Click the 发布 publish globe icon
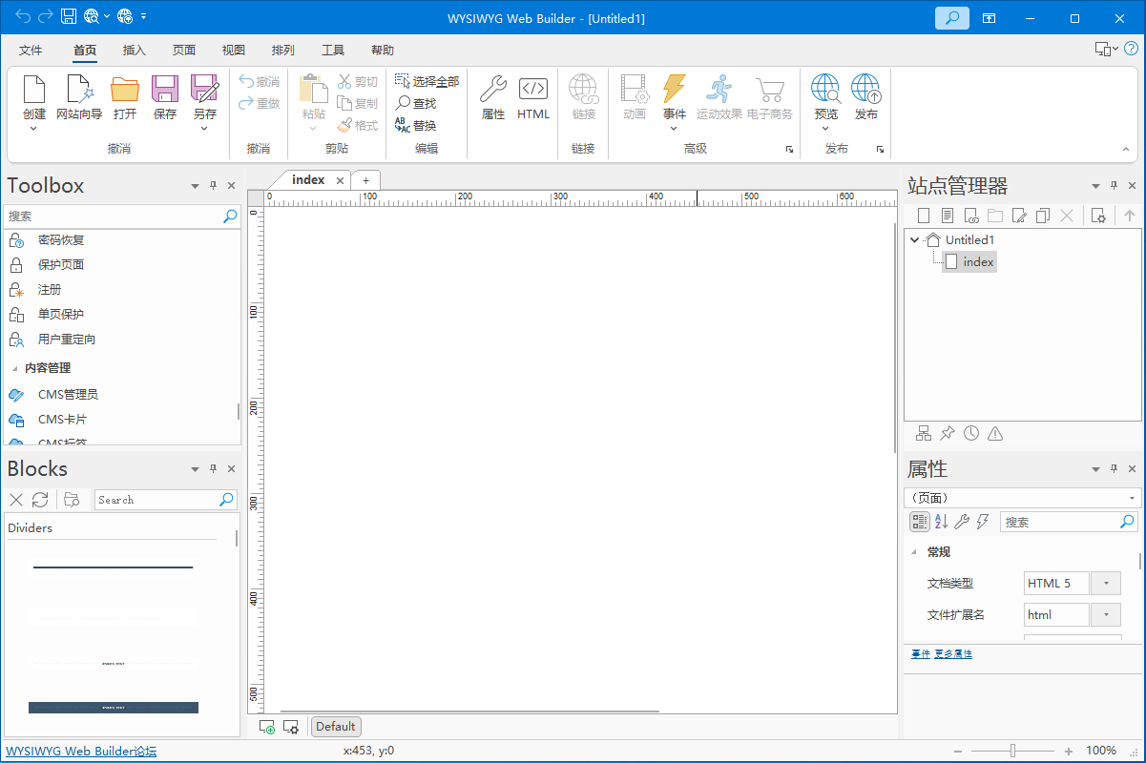 tap(866, 89)
